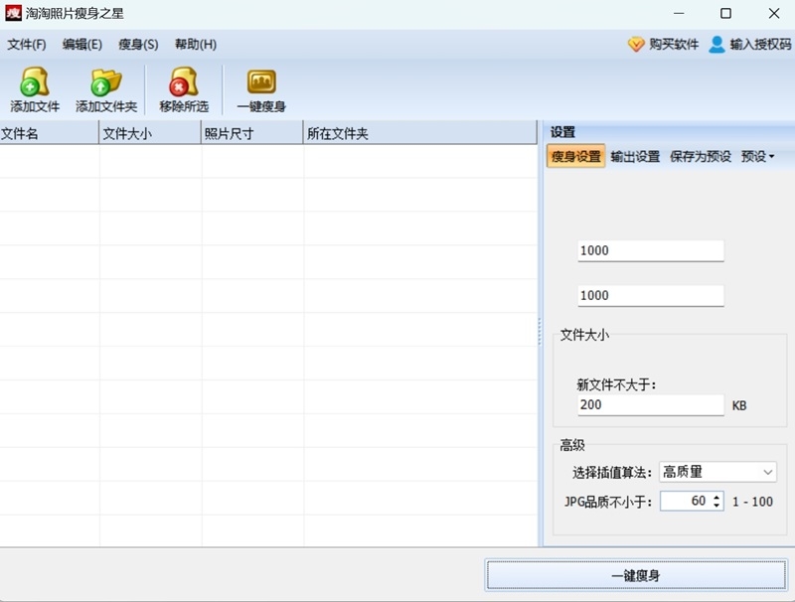Click the second 1000 size input

(x=651, y=295)
